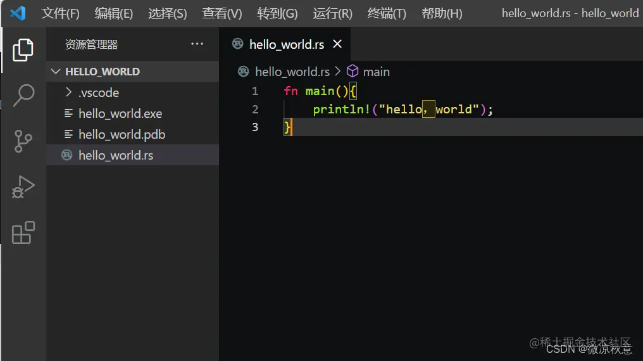Open the 查看(V) menu
643x361 pixels.
pyautogui.click(x=222, y=13)
